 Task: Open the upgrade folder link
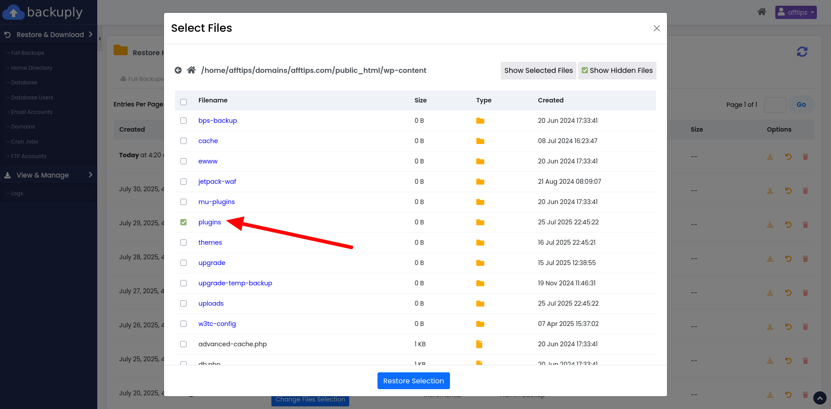point(212,263)
